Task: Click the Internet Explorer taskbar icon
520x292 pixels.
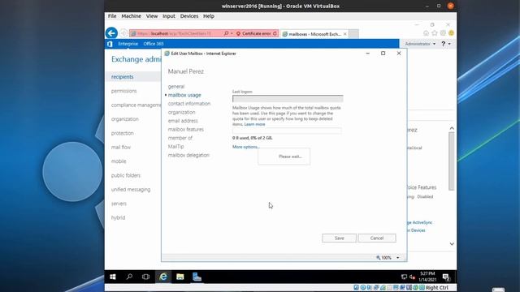Action: [x=163, y=277]
